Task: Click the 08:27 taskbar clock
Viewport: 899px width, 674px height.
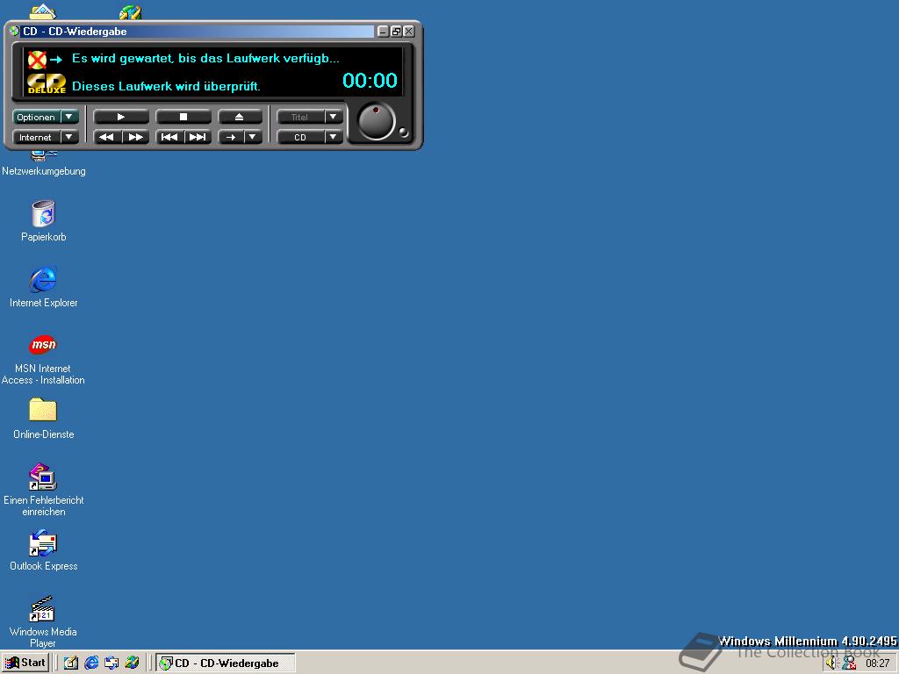Action: [x=877, y=663]
